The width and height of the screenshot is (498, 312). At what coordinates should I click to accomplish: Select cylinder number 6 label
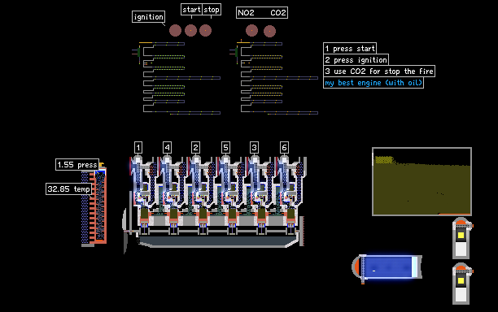(x=284, y=147)
